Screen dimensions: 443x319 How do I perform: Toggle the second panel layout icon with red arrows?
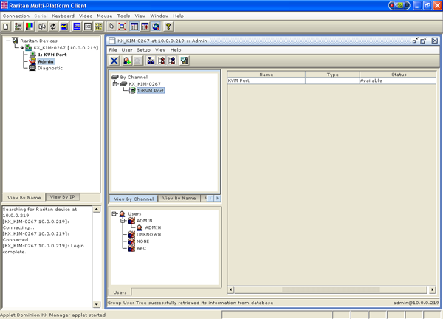(x=145, y=27)
